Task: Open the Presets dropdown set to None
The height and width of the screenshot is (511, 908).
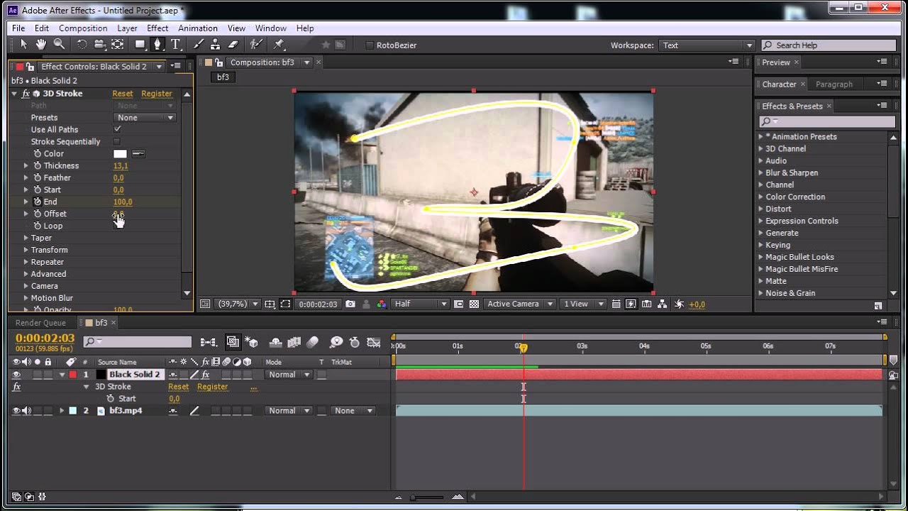Action: coord(145,117)
